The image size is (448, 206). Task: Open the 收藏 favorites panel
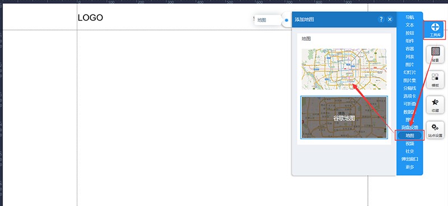point(435,104)
